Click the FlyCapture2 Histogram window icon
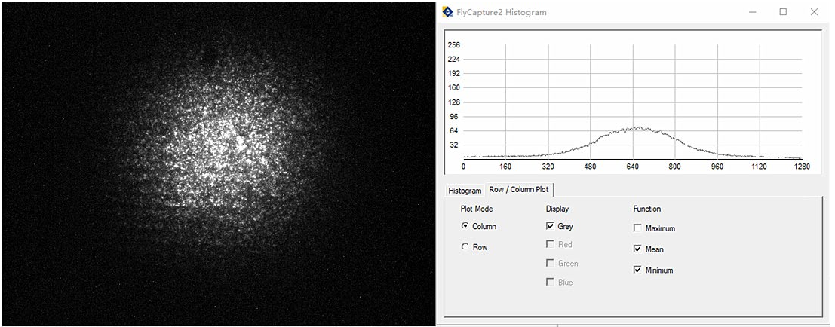835x327 pixels. coord(448,12)
